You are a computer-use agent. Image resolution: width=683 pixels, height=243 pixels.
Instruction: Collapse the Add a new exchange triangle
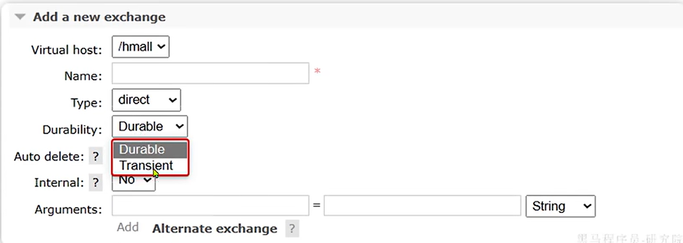click(20, 17)
